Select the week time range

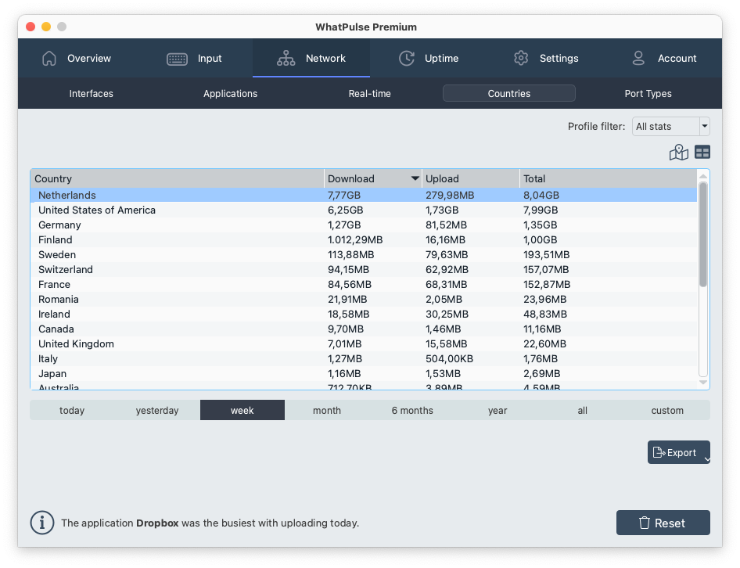[x=242, y=410]
